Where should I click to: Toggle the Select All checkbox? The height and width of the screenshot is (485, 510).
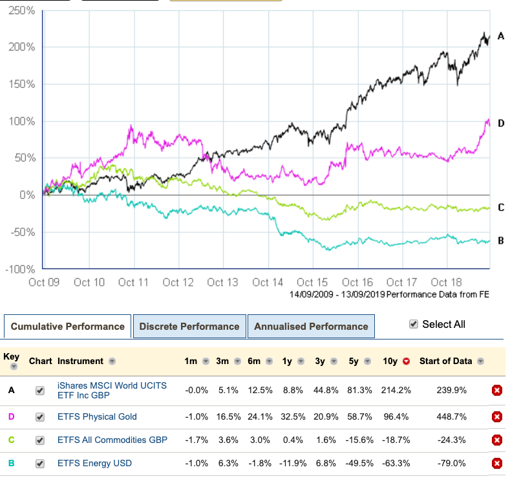414,324
